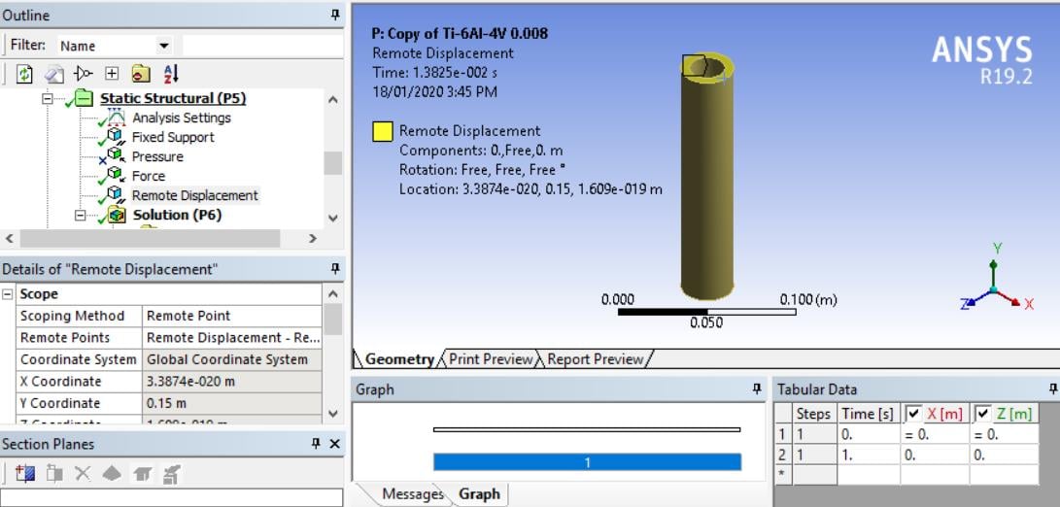
Task: Click the Y Coordinate value 0.15 m
Action: coord(232,403)
